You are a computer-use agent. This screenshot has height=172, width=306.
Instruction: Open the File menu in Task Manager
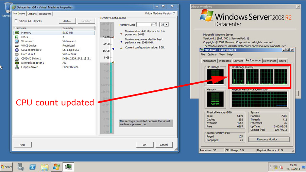(x=203, y=55)
